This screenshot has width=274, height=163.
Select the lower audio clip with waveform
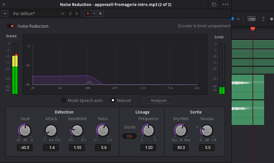click(x=248, y=113)
